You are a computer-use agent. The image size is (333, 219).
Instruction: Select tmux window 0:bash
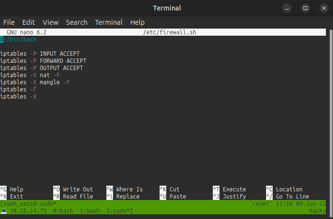tap(63, 210)
